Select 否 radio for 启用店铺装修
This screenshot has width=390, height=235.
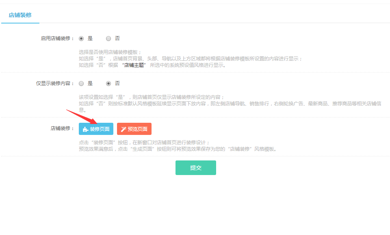coord(108,38)
